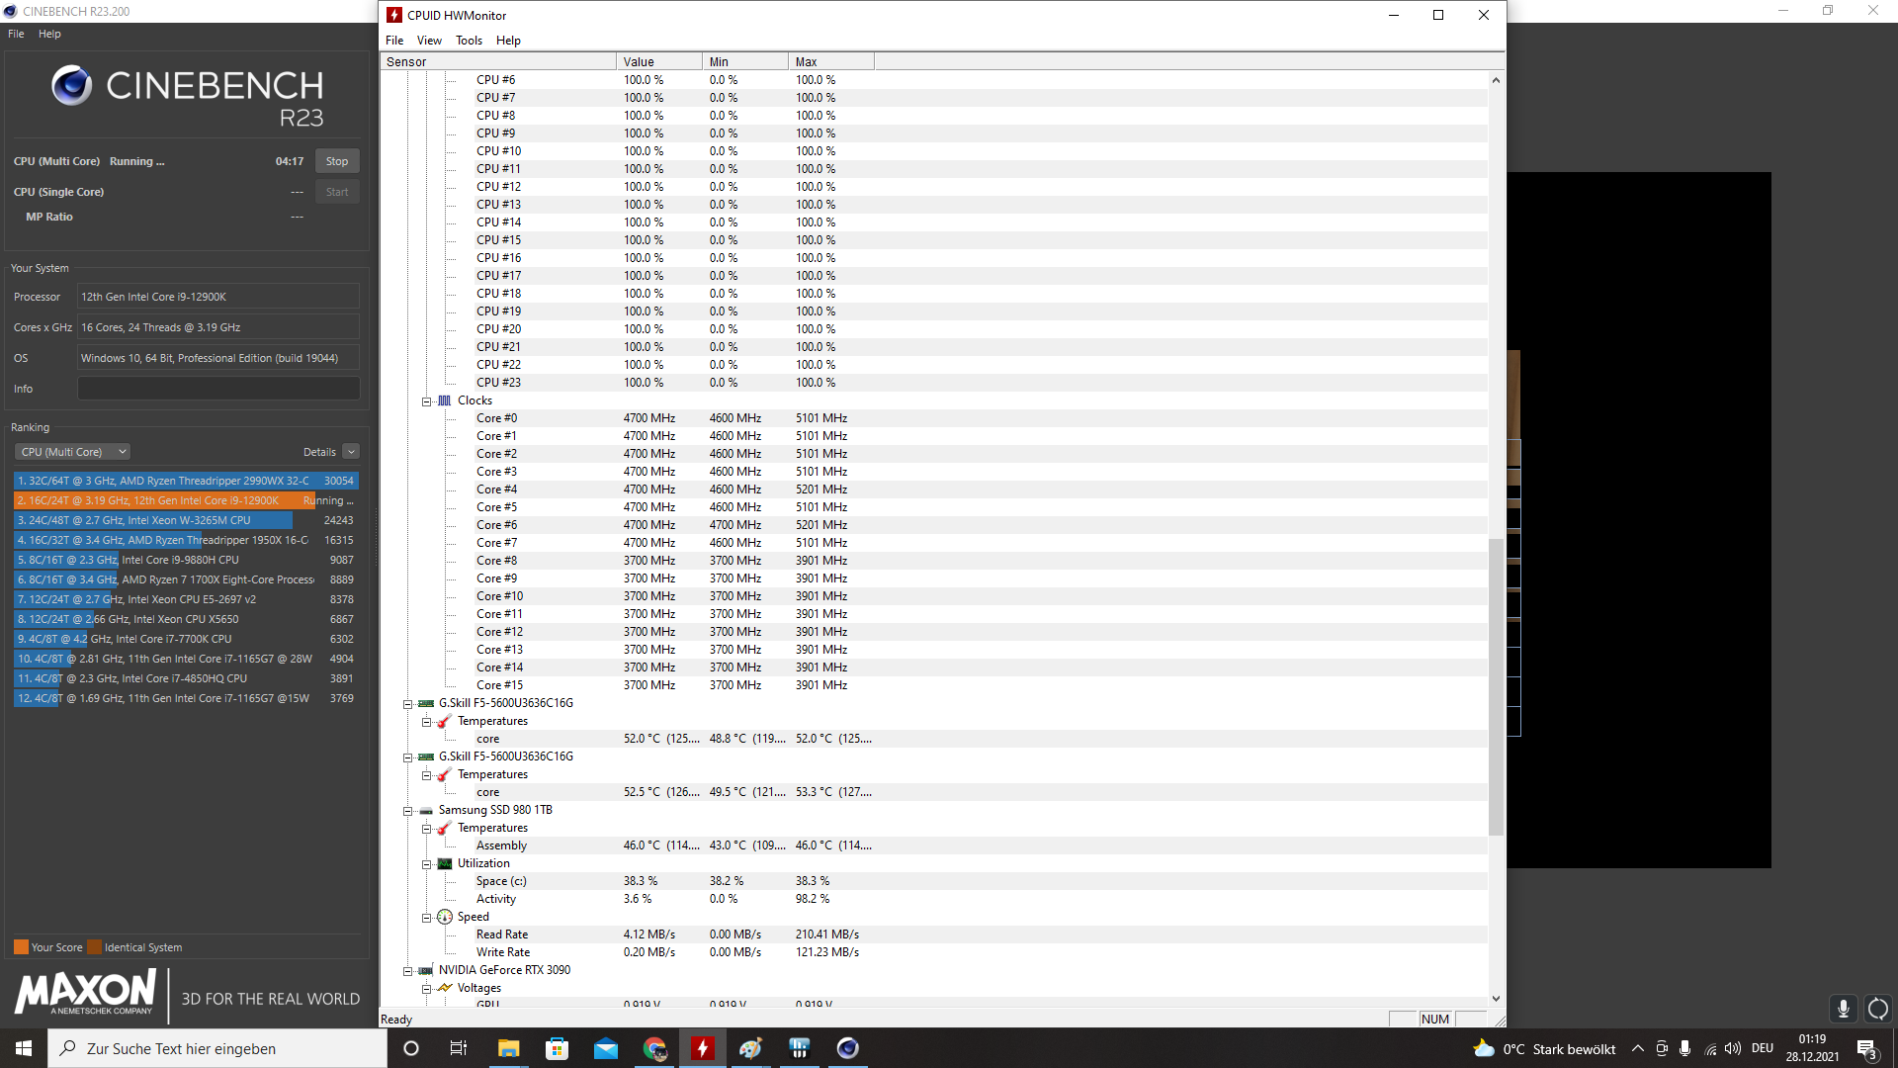The image size is (1898, 1068).
Task: Open Windows Task View in taskbar
Action: tap(459, 1048)
